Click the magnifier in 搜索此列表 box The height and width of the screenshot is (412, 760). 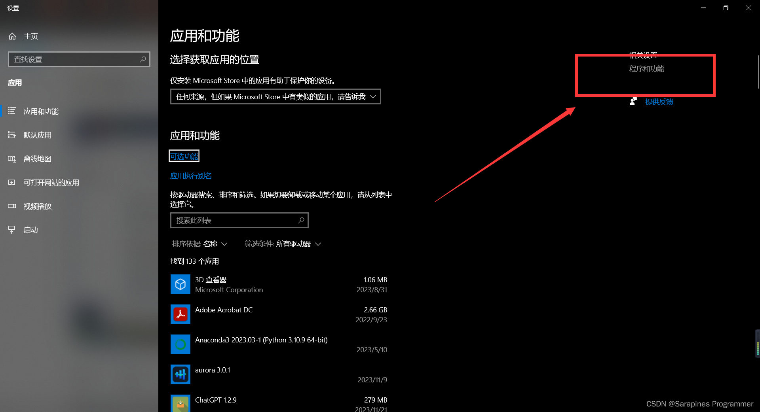(301, 220)
